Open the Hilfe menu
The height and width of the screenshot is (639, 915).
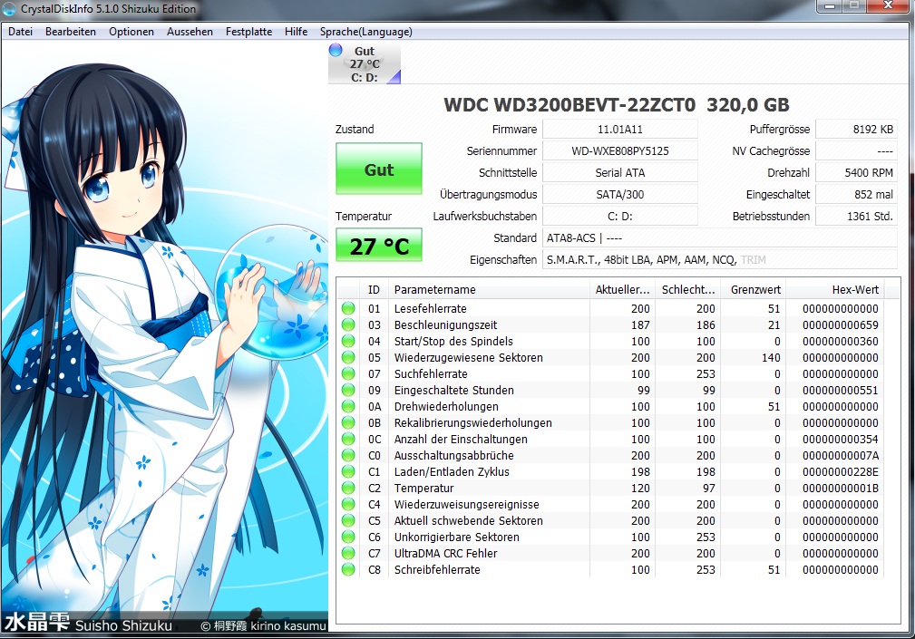click(296, 32)
